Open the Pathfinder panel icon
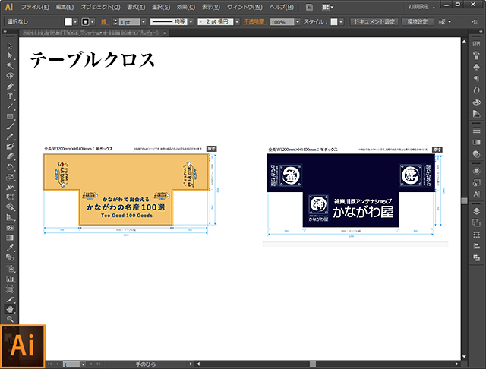Image resolution: width=486 pixels, height=369 pixels. [x=476, y=258]
